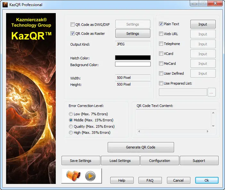Select Middle (Max. 15% Errors) option
Image resolution: width=225 pixels, height=190 pixels.
[71, 120]
